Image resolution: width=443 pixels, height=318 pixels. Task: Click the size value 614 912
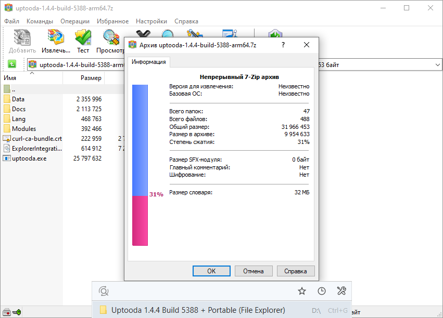91,148
